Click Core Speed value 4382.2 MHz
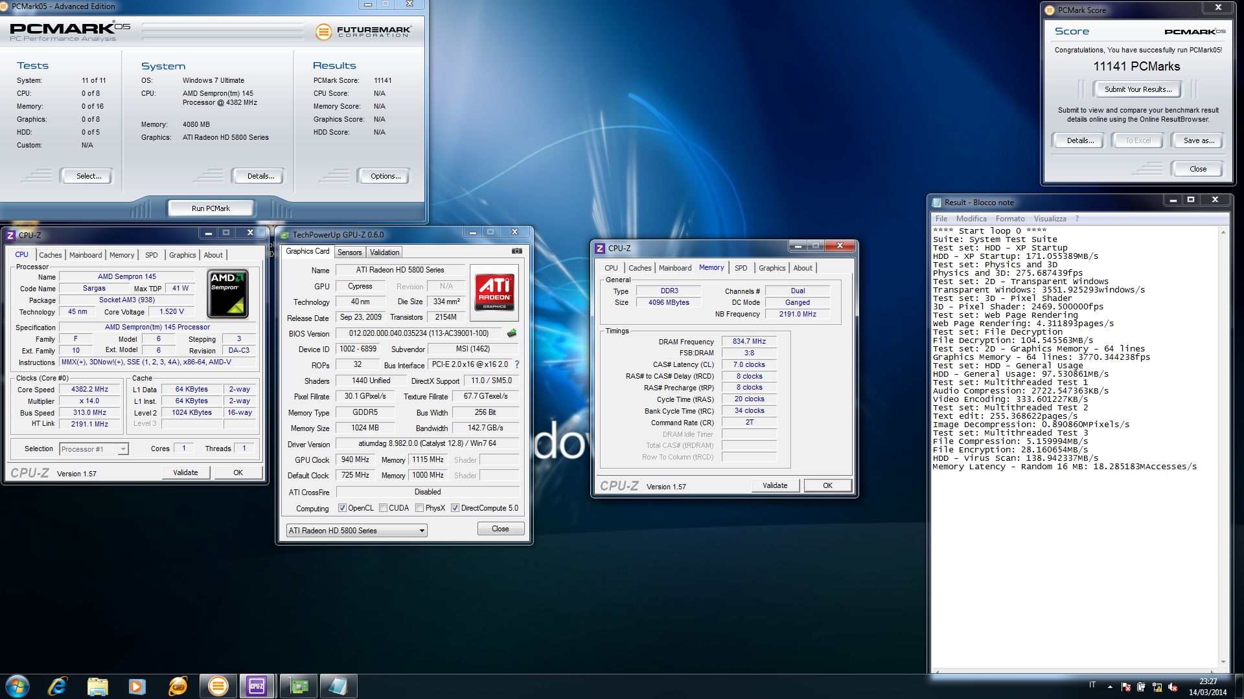 pyautogui.click(x=90, y=390)
